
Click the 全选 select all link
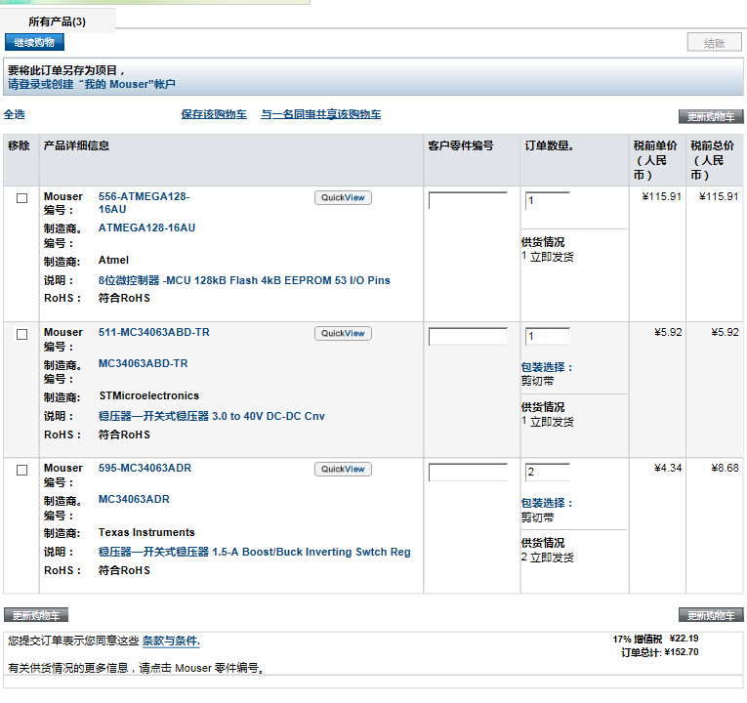(15, 114)
